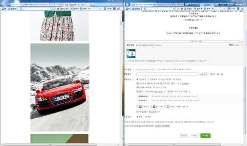247x146 pixels.
Task: Click the blue star icon in right zum toolbar
Action: coord(182,9)
